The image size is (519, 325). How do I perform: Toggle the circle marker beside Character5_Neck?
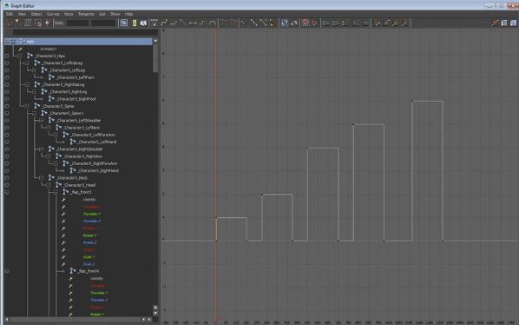[x=7, y=178]
